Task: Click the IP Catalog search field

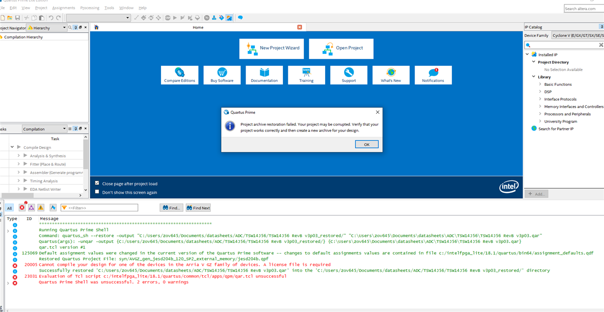Action: [564, 45]
